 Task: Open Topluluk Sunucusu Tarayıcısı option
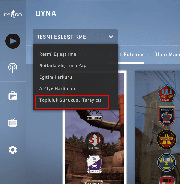[71, 100]
